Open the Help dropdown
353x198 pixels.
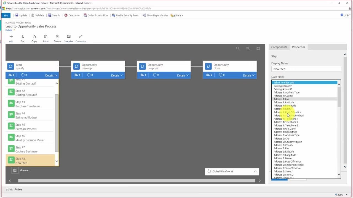click(346, 15)
